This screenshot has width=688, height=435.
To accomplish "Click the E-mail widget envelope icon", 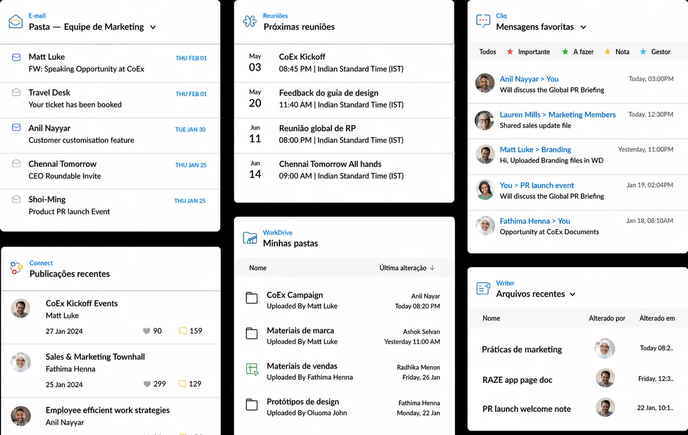I will pyautogui.click(x=16, y=21).
